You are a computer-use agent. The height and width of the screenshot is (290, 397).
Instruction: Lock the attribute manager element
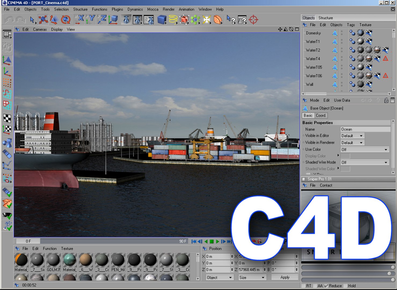[386, 100]
